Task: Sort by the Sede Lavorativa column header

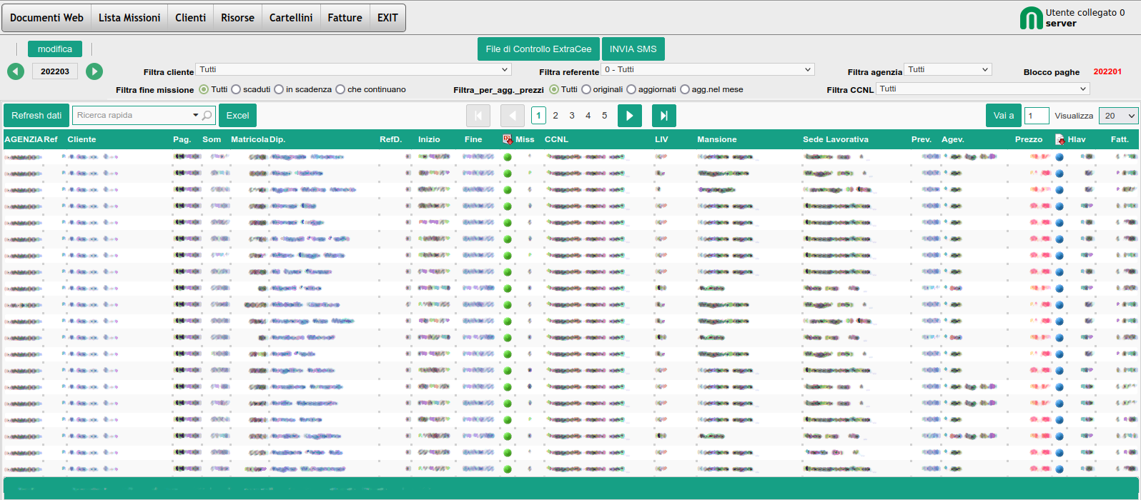Action: click(836, 139)
